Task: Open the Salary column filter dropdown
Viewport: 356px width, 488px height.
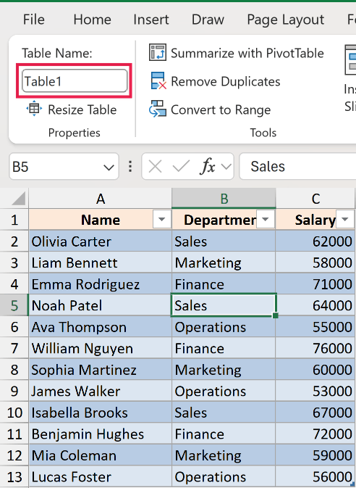Action: (345, 220)
